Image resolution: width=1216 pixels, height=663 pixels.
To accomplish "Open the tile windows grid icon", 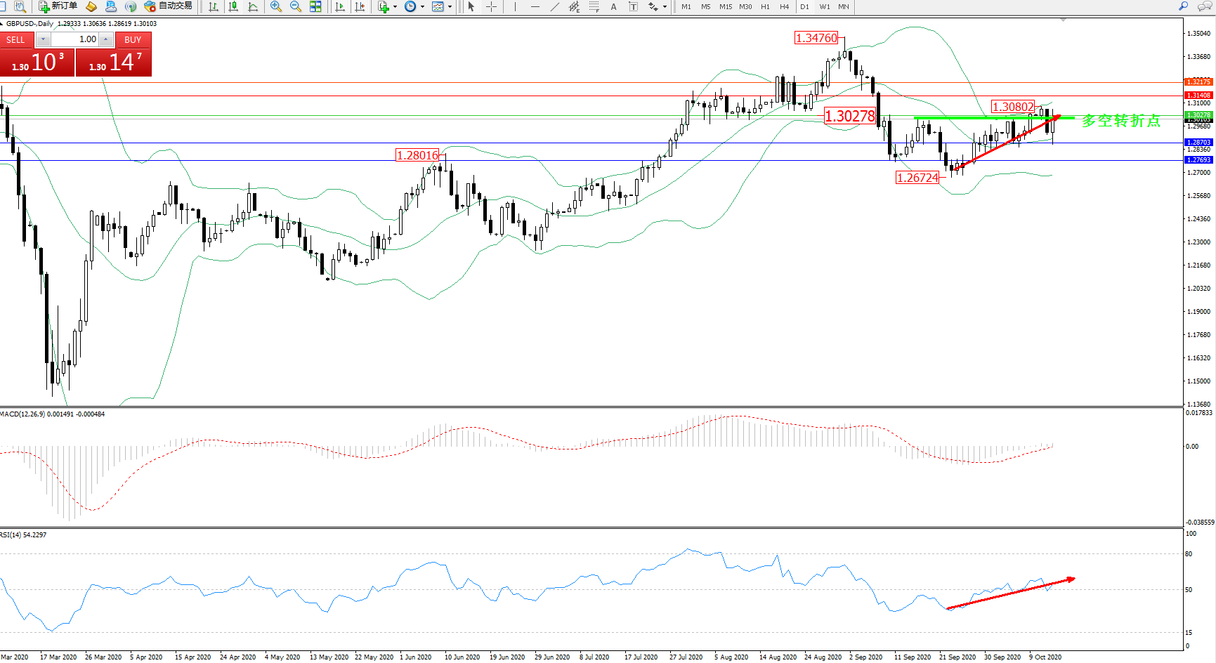I will [315, 6].
